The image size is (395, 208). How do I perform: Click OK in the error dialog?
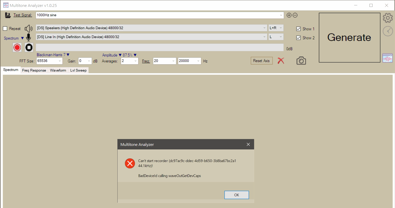[x=237, y=195]
